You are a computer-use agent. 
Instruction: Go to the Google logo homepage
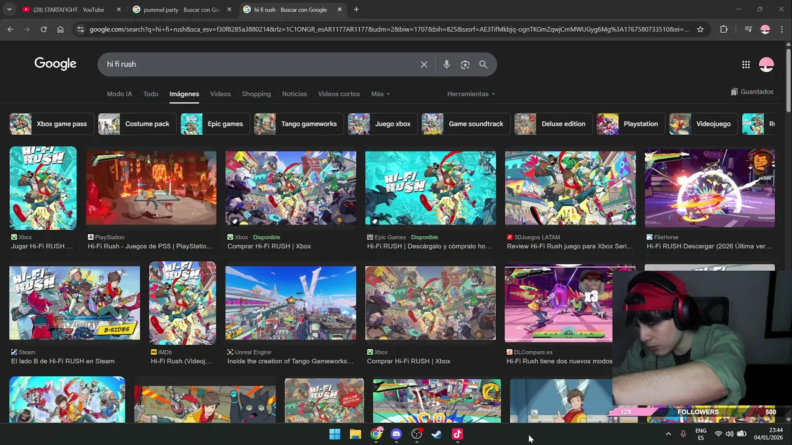(x=55, y=64)
